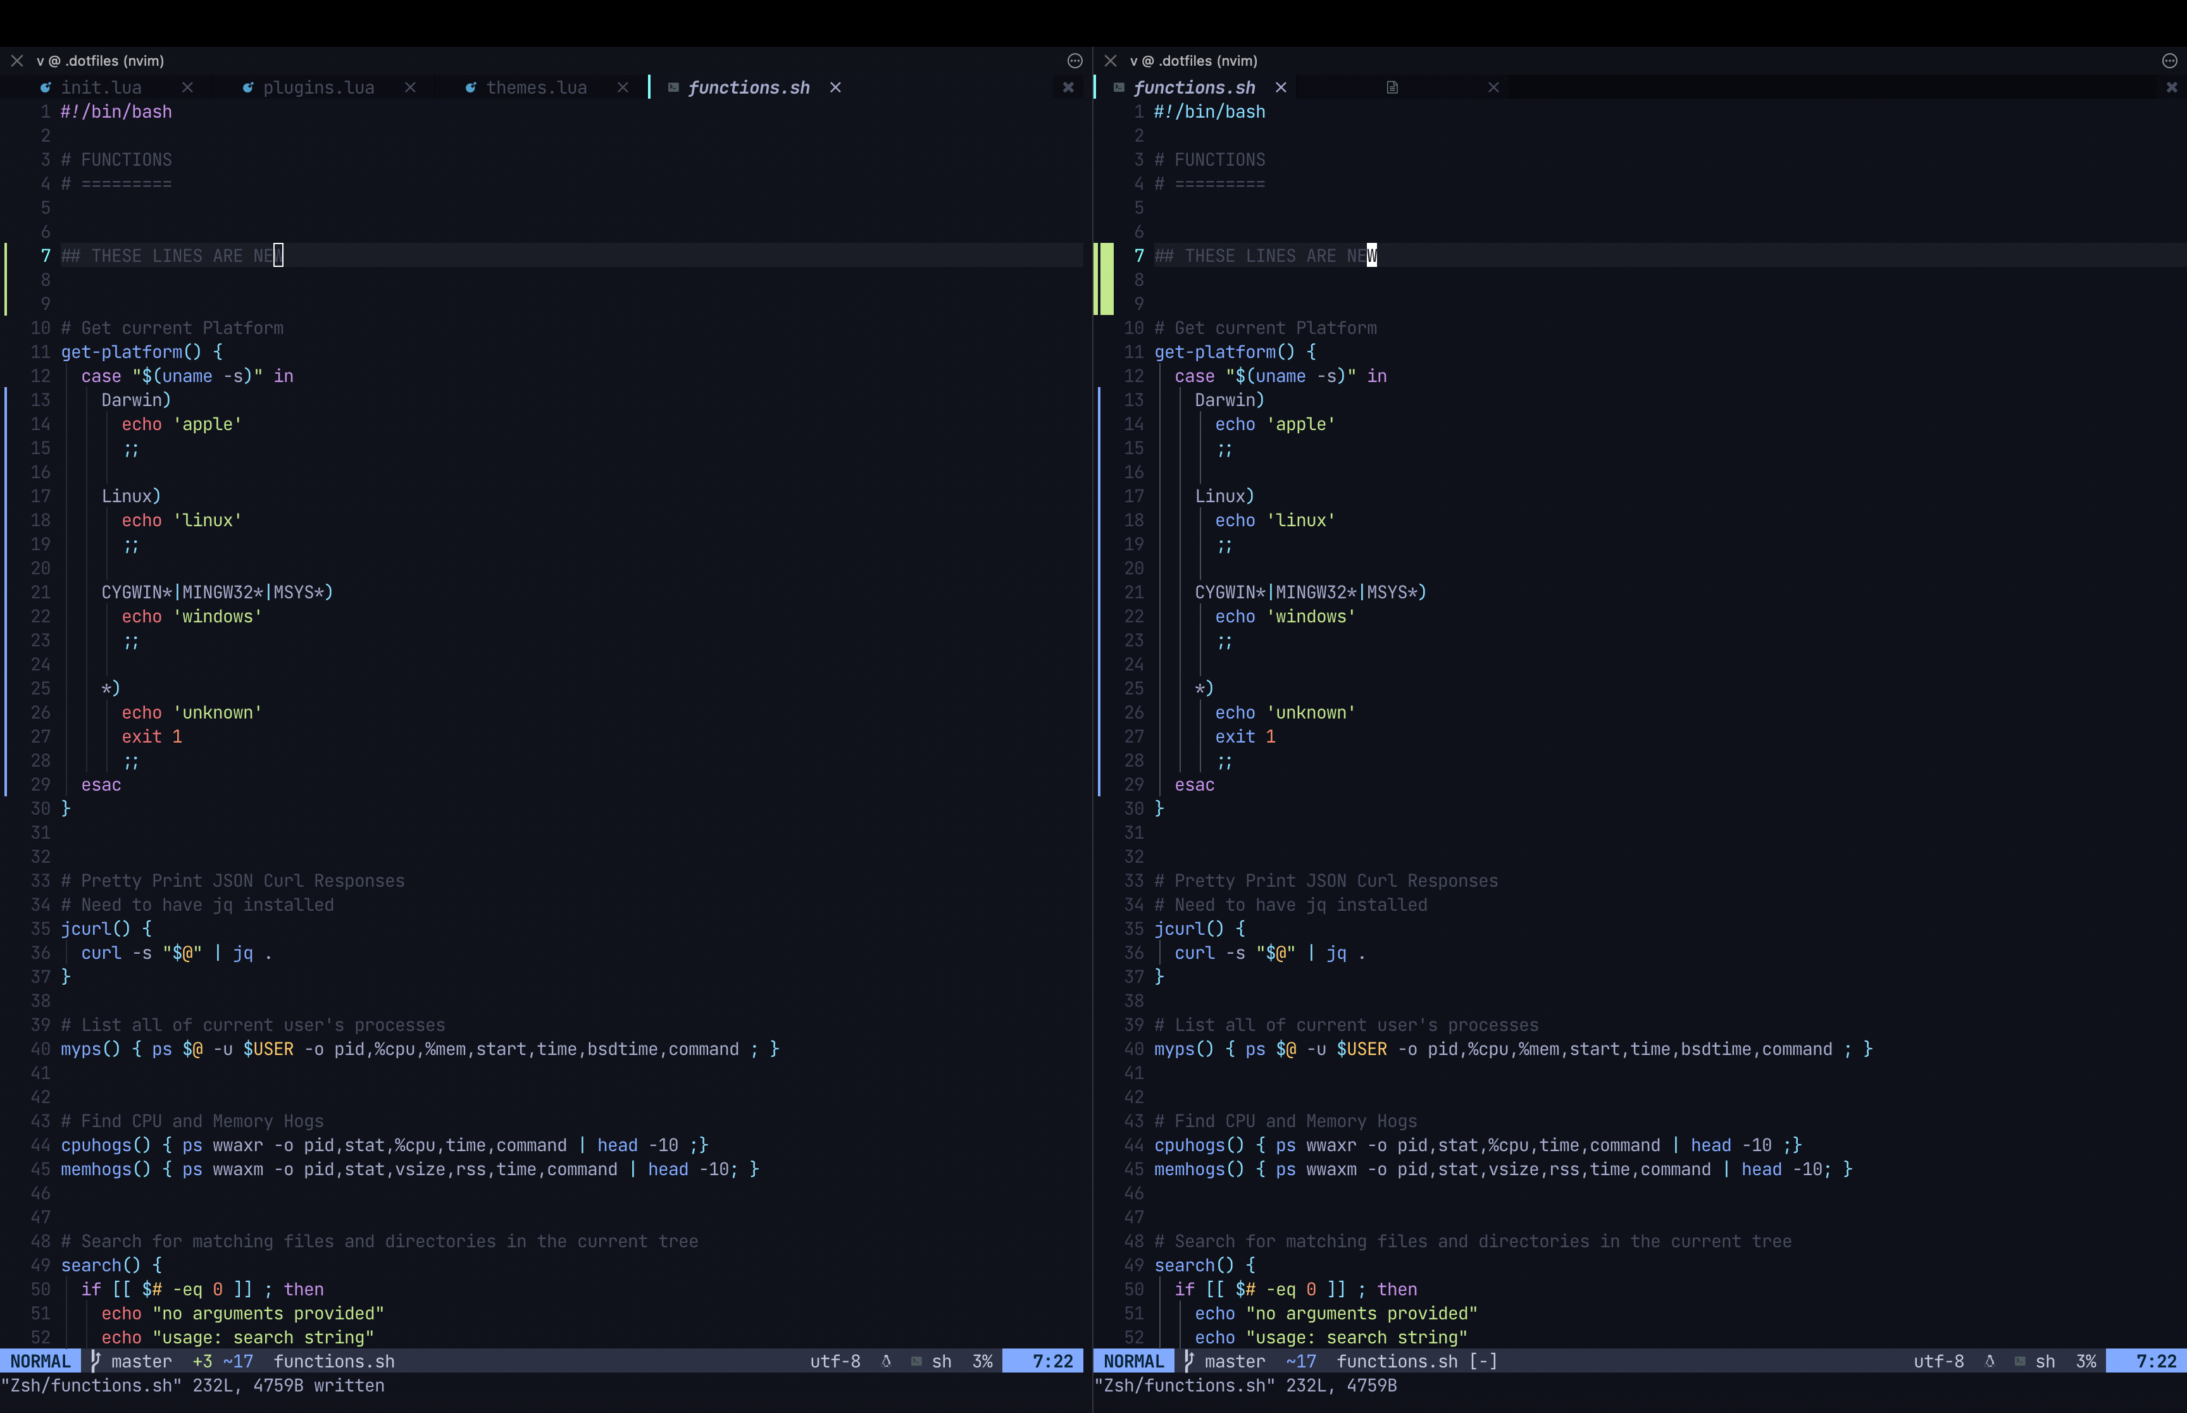Close the init.lua buffer tab
This screenshot has width=2187, height=1413.
point(187,88)
